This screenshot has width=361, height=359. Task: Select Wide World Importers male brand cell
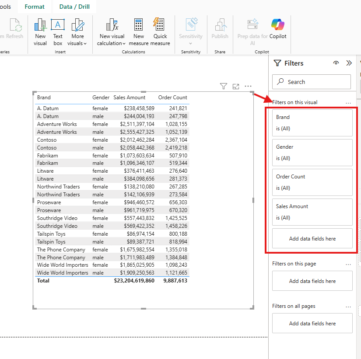point(63,273)
